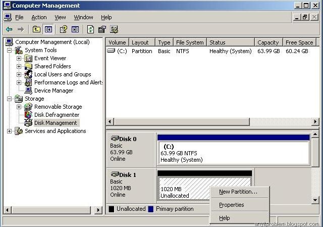
Task: Click the Removable Storage icon
Action: tap(28, 107)
